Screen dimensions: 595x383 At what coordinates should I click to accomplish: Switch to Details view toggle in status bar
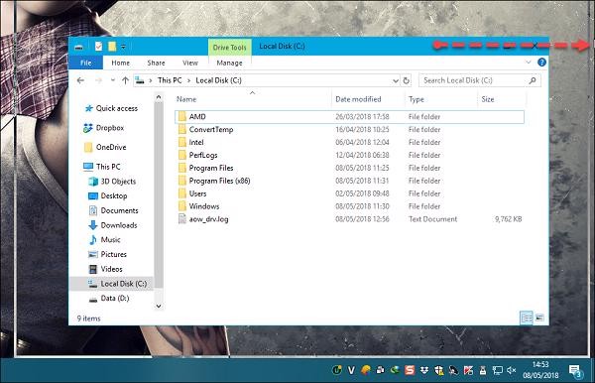coord(527,318)
